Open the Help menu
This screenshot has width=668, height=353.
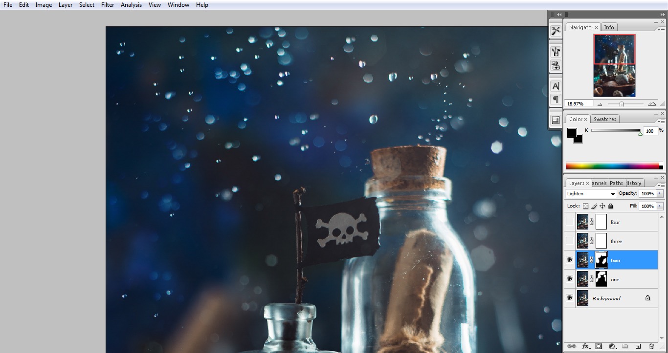pos(202,5)
